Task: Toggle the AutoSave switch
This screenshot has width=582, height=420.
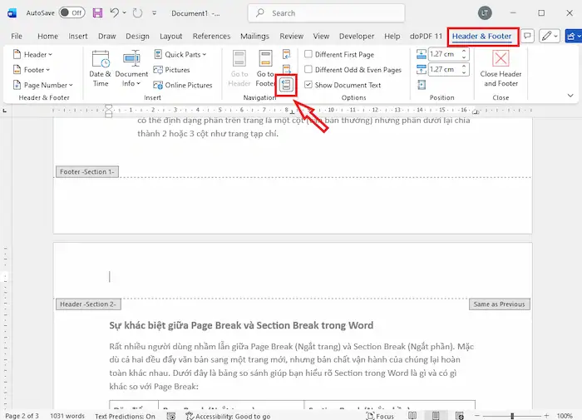Action: click(72, 13)
